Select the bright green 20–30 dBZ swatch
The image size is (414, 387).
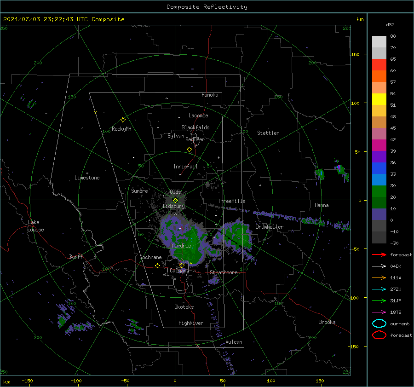pos(379,191)
